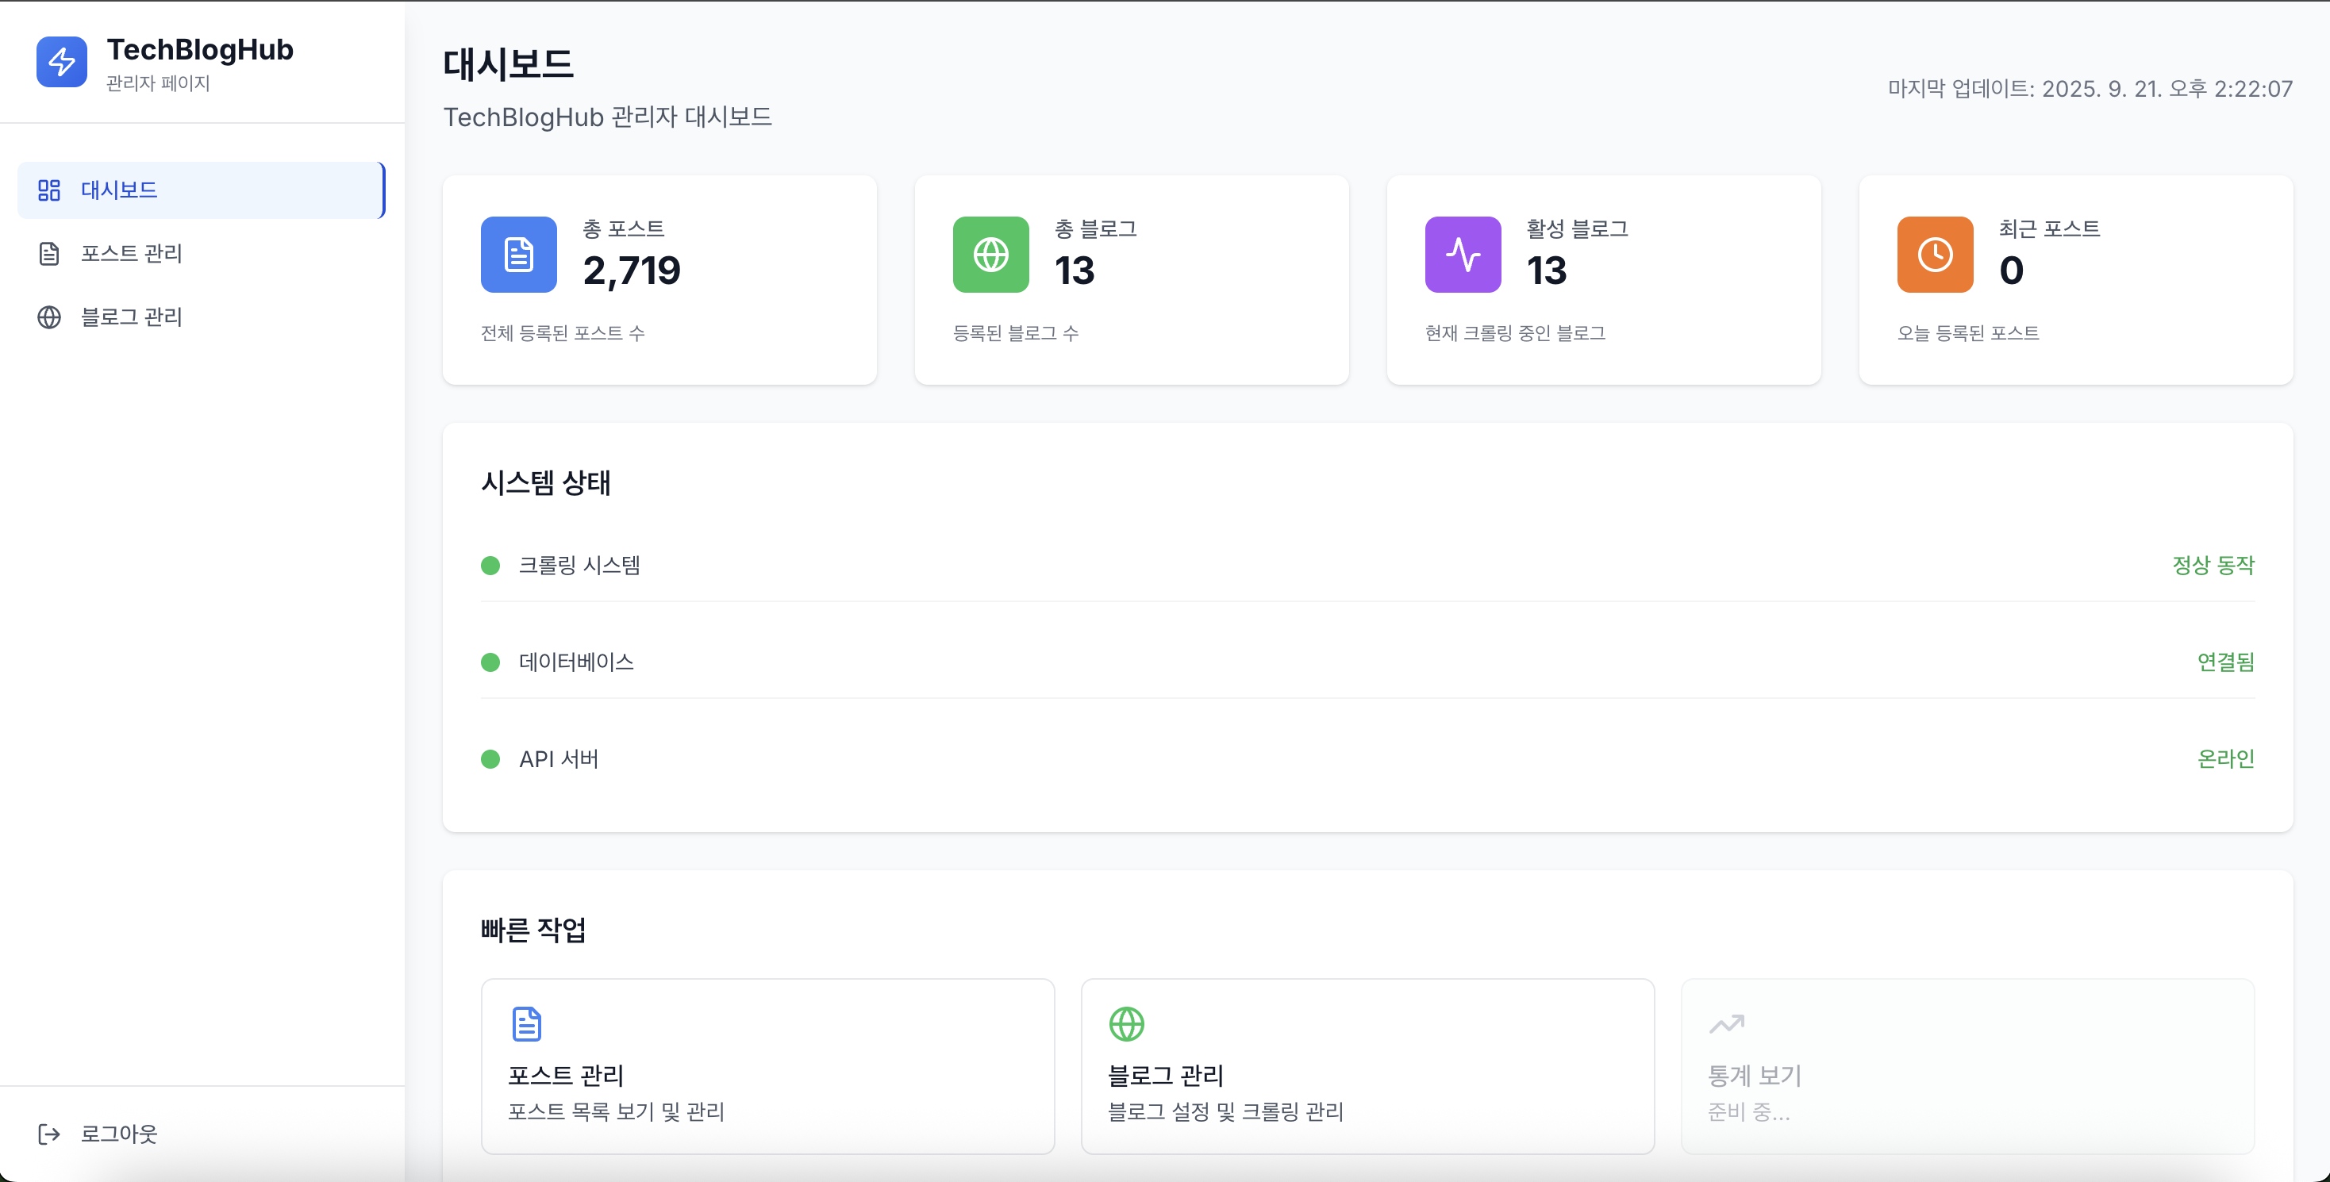Open the 포스트 관리 quick action card
Viewport: 2330px width, 1182px height.
pos(768,1066)
